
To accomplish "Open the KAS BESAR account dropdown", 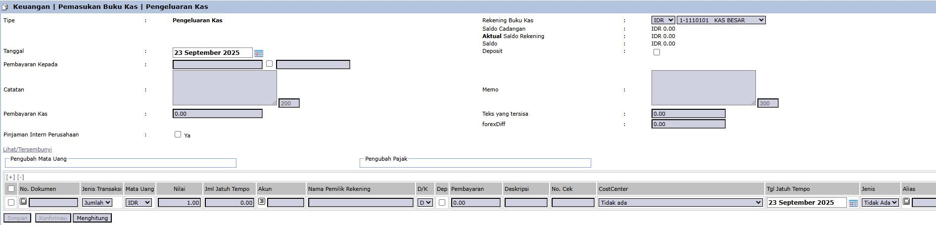I will point(721,20).
